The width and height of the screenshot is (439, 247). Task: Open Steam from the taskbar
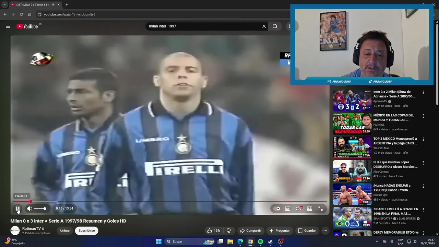pos(270,242)
